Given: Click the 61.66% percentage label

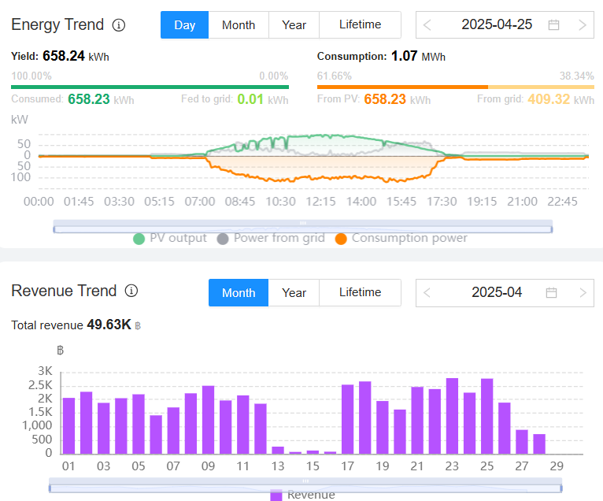Looking at the screenshot, I should 335,76.
